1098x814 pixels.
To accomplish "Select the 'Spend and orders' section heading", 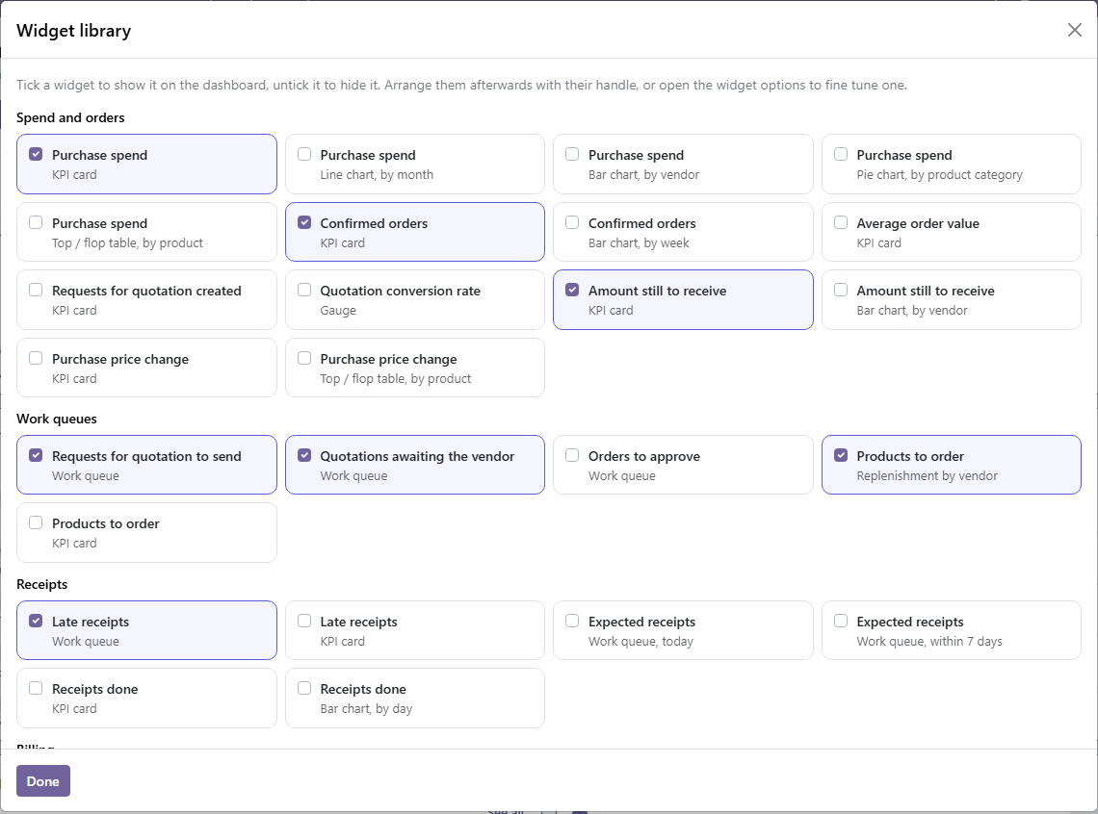I will click(70, 117).
